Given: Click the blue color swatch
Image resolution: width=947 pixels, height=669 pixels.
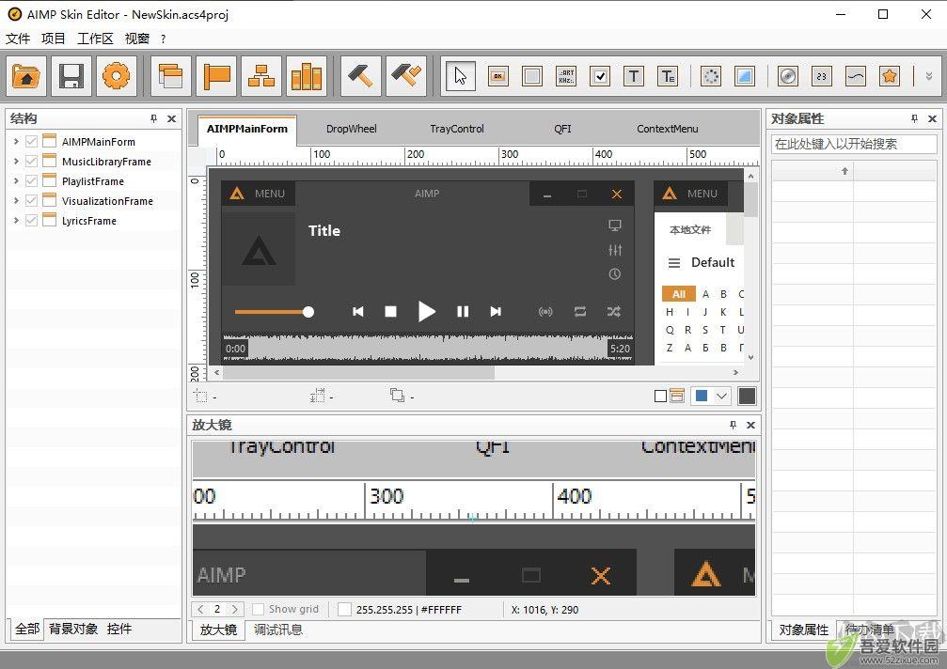Looking at the screenshot, I should (x=702, y=396).
